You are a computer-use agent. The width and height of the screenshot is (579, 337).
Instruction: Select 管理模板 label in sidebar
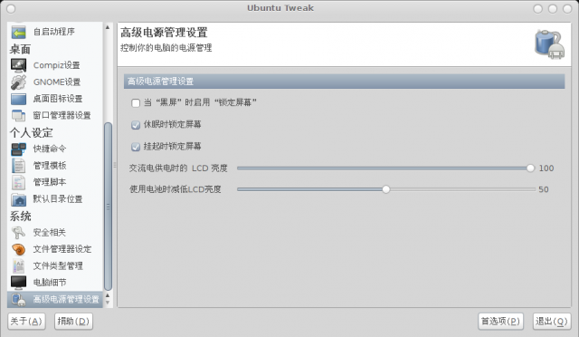(50, 166)
